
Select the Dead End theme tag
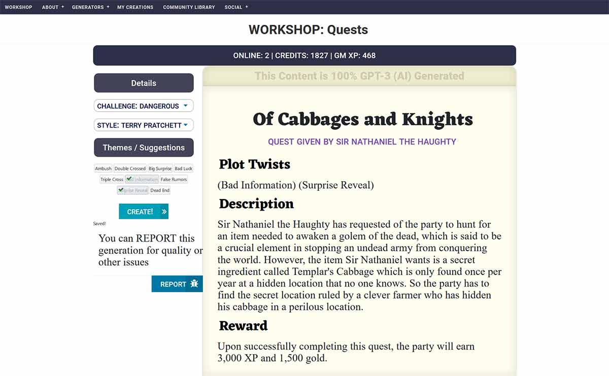[160, 190]
